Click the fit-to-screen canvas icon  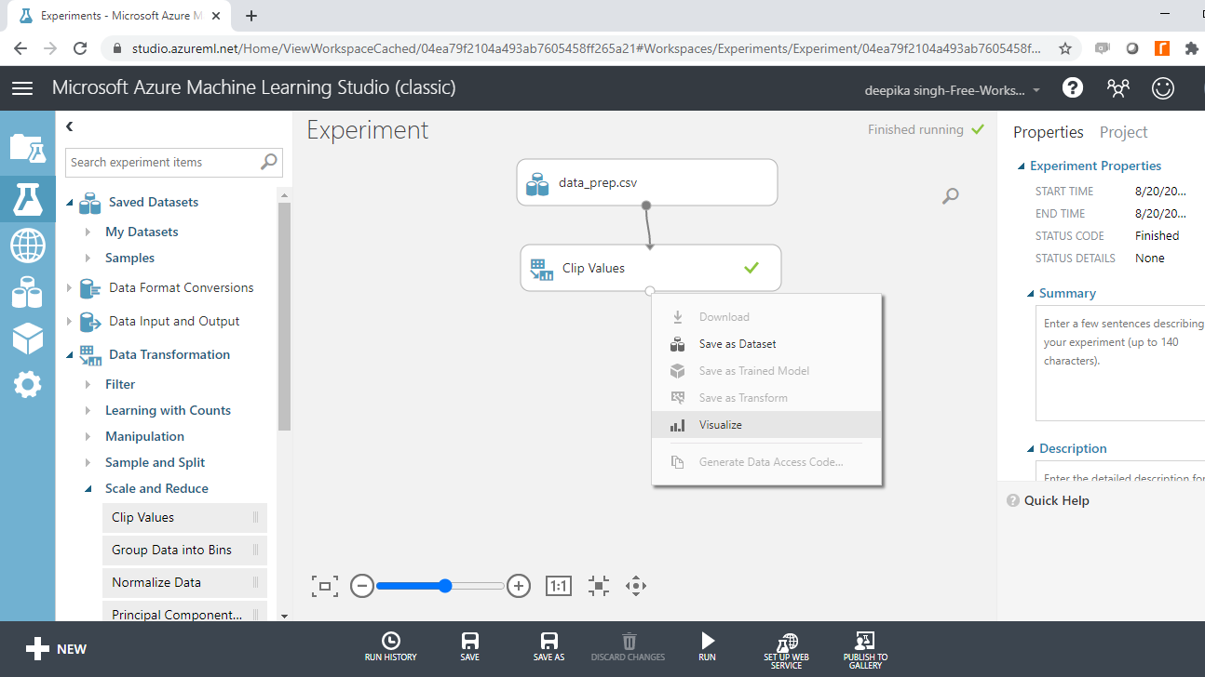(x=324, y=586)
